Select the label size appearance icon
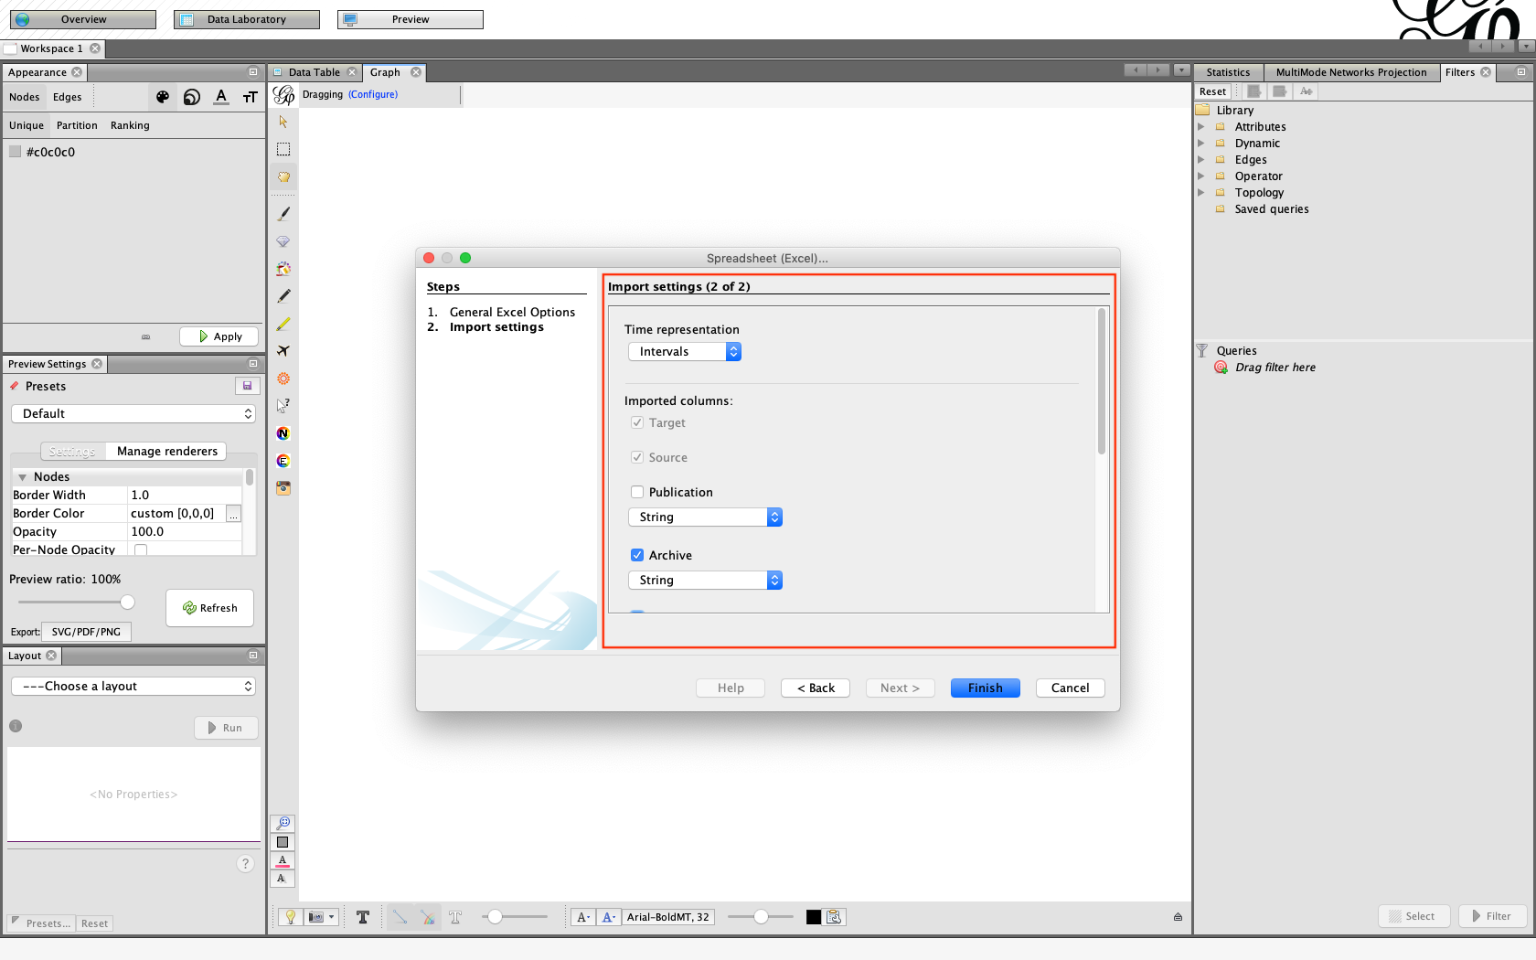This screenshot has width=1536, height=960. 251,97
